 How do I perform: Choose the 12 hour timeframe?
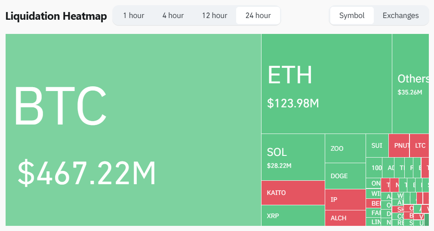pos(214,15)
